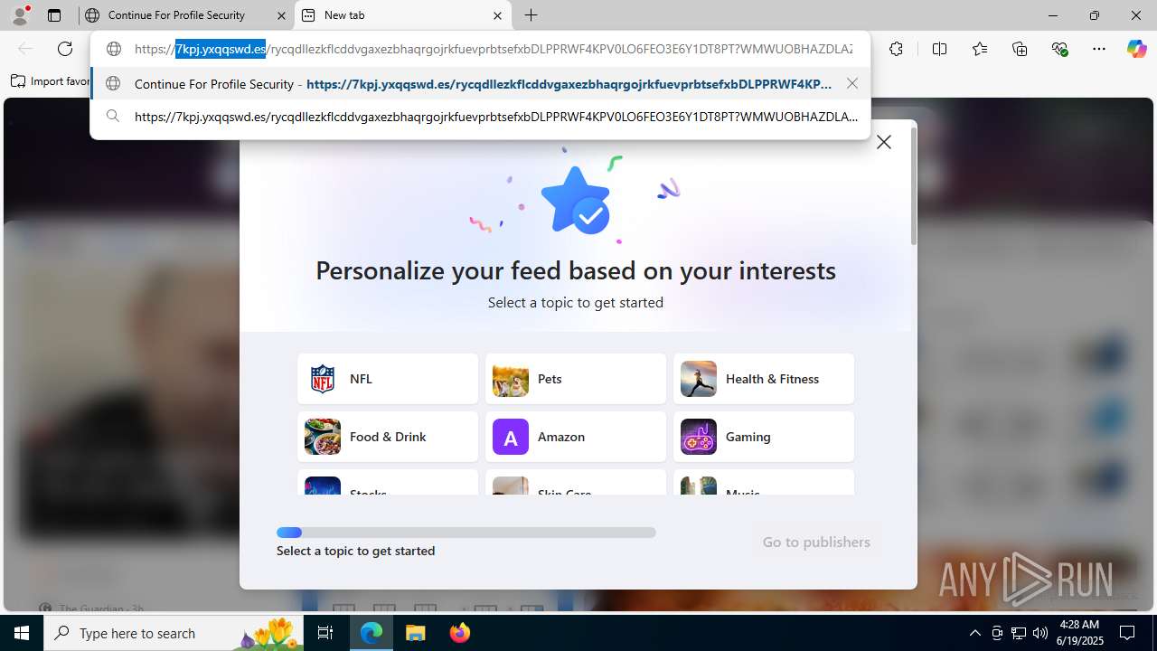This screenshot has width=1157, height=651.
Task: Open Task View in taskbar
Action: 326,633
